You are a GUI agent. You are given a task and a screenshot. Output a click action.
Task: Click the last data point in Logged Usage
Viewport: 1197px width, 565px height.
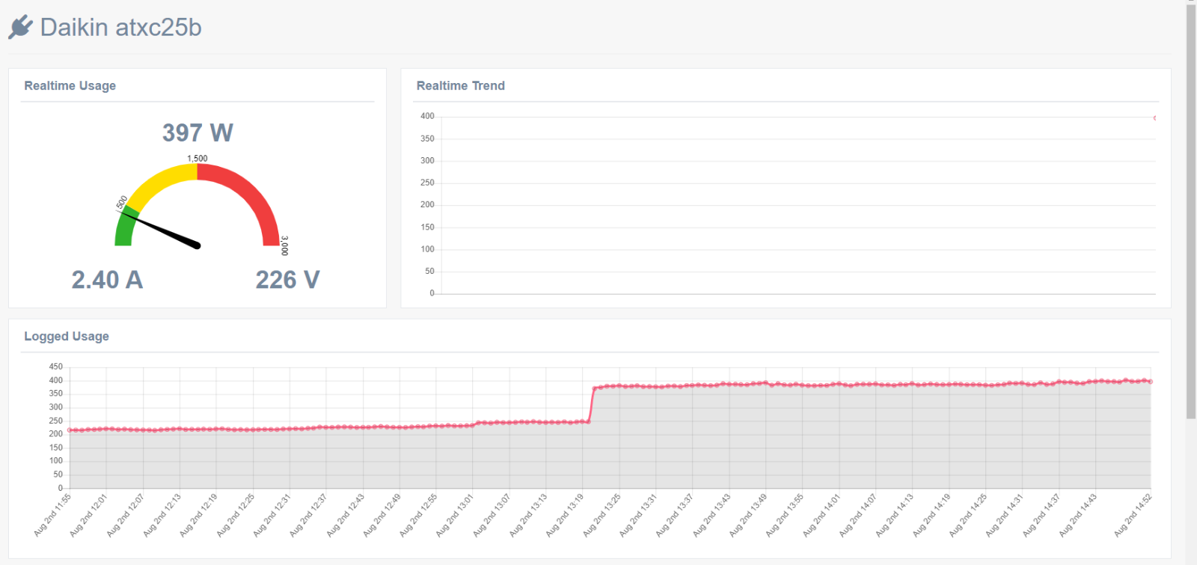click(x=1151, y=382)
